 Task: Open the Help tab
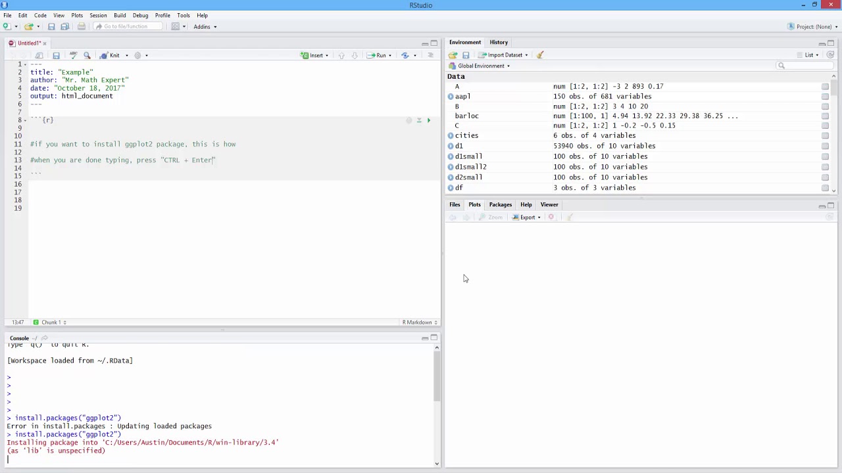[526, 204]
